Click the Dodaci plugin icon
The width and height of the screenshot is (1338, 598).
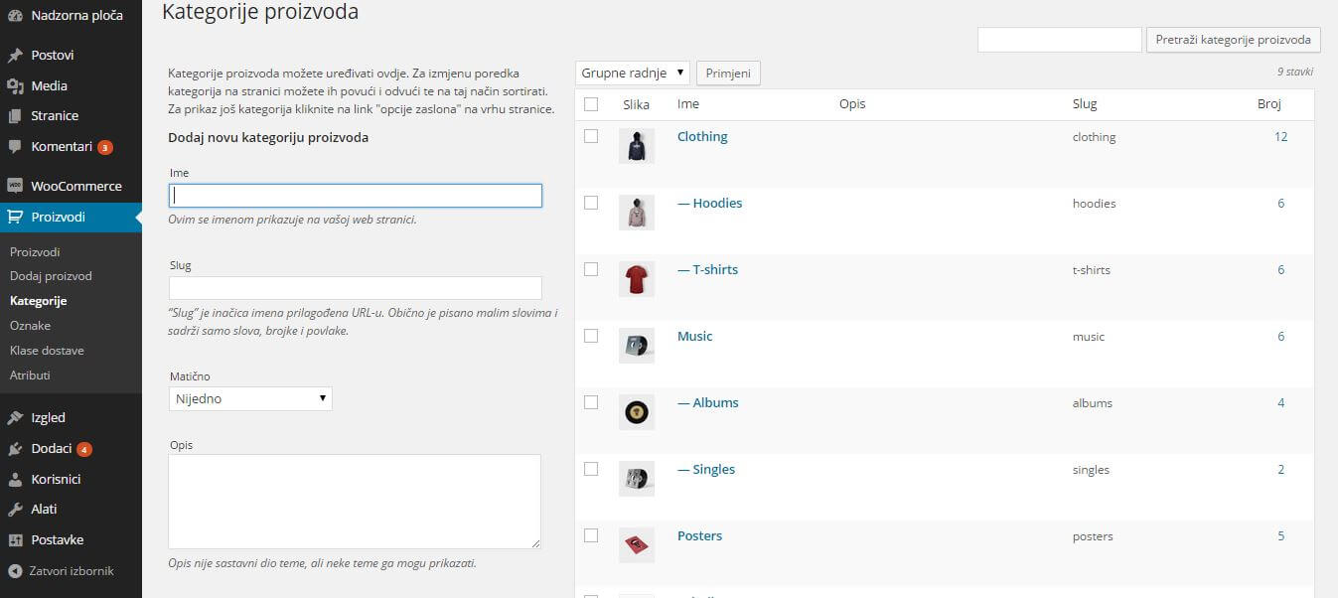(15, 449)
